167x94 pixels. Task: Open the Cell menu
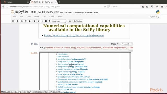click(x=44, y=17)
